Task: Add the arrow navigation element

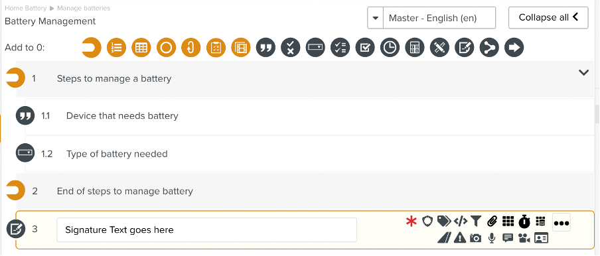Action: (514, 47)
